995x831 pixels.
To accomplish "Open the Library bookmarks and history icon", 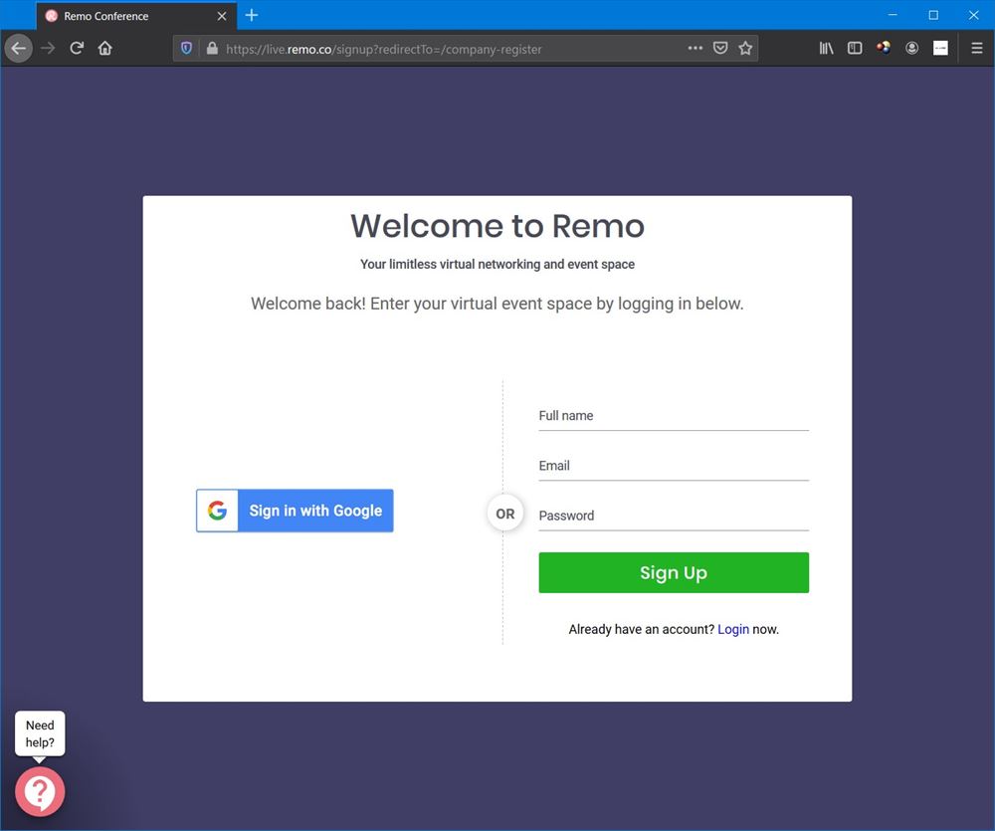I will click(x=826, y=48).
